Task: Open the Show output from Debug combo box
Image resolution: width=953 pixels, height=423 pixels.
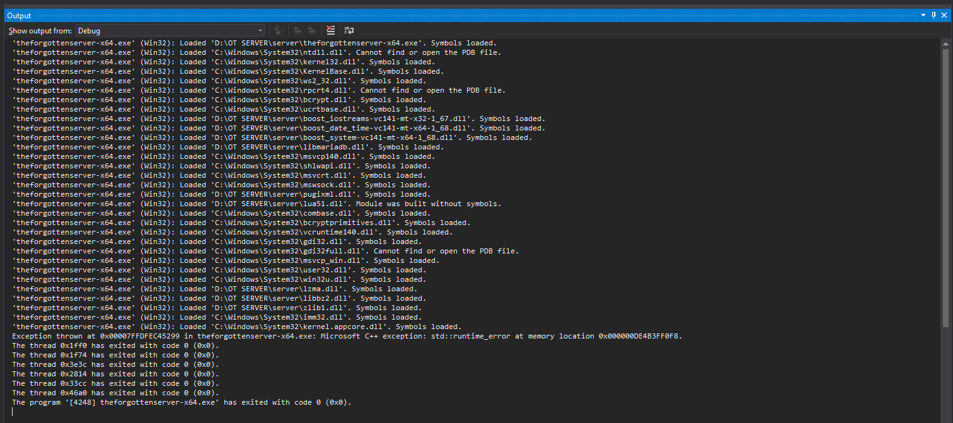Action: (170, 30)
